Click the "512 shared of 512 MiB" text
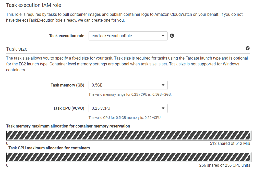 point(230,144)
